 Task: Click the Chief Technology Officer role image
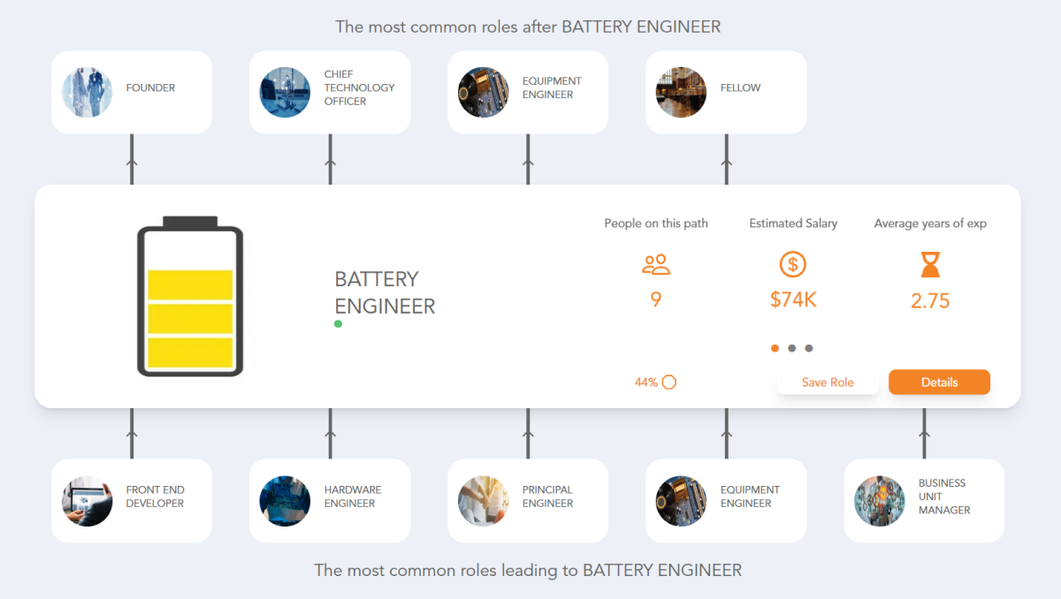pyautogui.click(x=285, y=92)
